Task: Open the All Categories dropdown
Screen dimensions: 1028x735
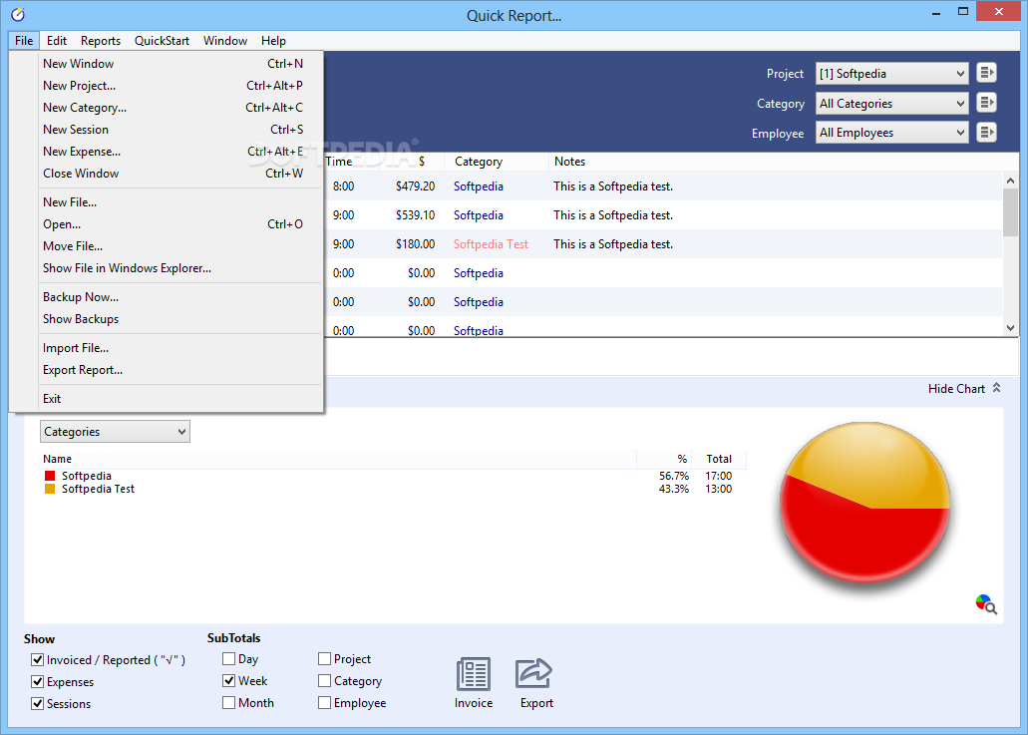Action: tap(891, 103)
